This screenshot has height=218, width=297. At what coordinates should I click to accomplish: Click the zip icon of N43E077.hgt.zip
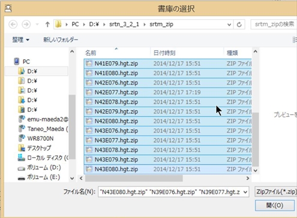pos(89,140)
